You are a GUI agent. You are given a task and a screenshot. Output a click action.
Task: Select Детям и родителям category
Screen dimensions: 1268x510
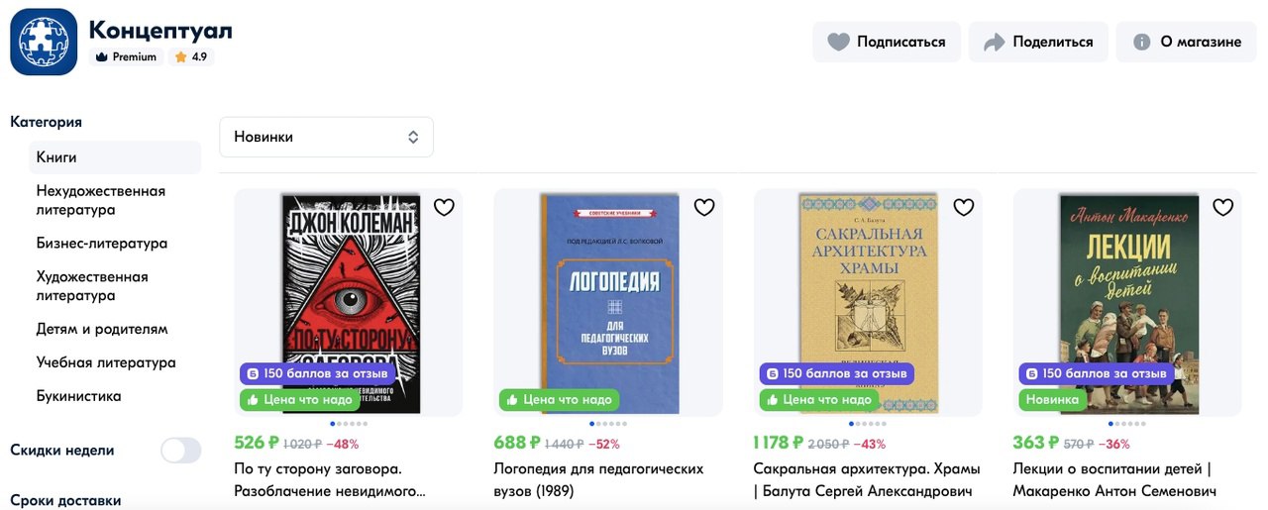[102, 329]
